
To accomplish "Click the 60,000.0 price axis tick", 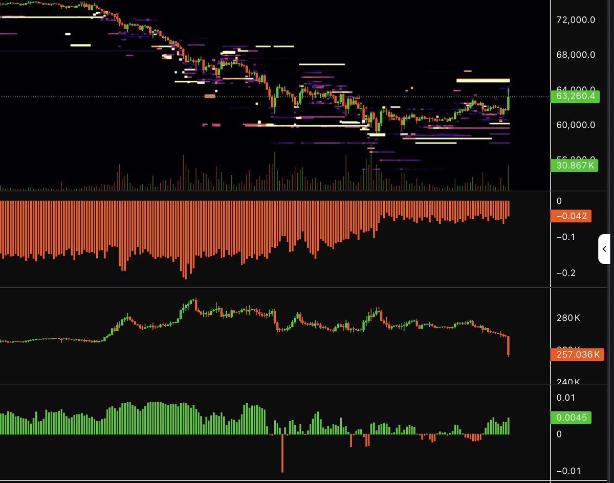I will point(576,125).
